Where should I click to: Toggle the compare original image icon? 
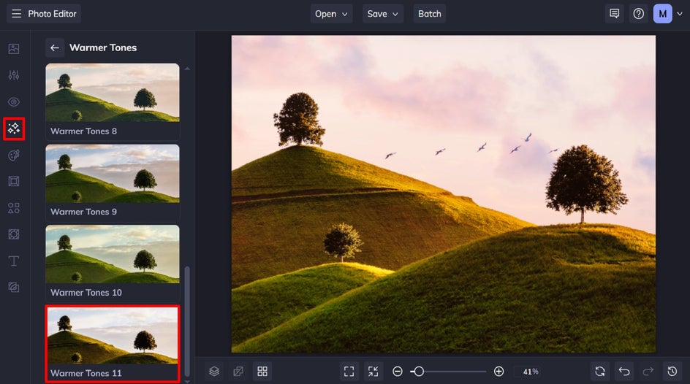[x=238, y=371]
